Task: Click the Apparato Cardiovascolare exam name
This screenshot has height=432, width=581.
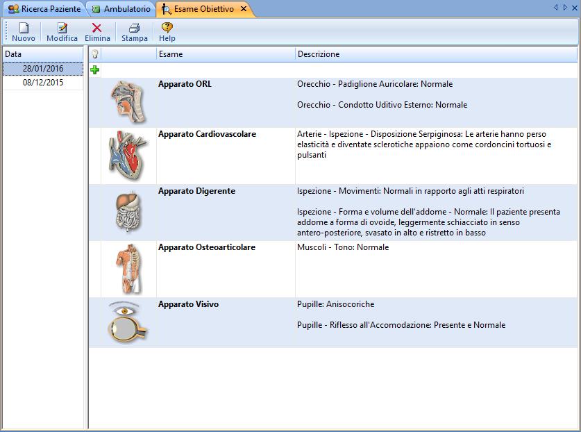Action: (x=207, y=134)
